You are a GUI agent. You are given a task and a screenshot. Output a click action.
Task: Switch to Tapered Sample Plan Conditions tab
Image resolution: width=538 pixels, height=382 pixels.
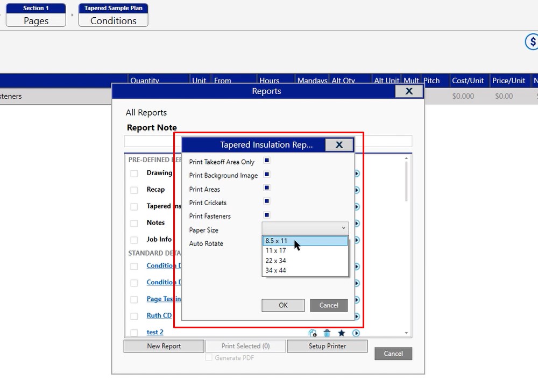[x=113, y=15]
